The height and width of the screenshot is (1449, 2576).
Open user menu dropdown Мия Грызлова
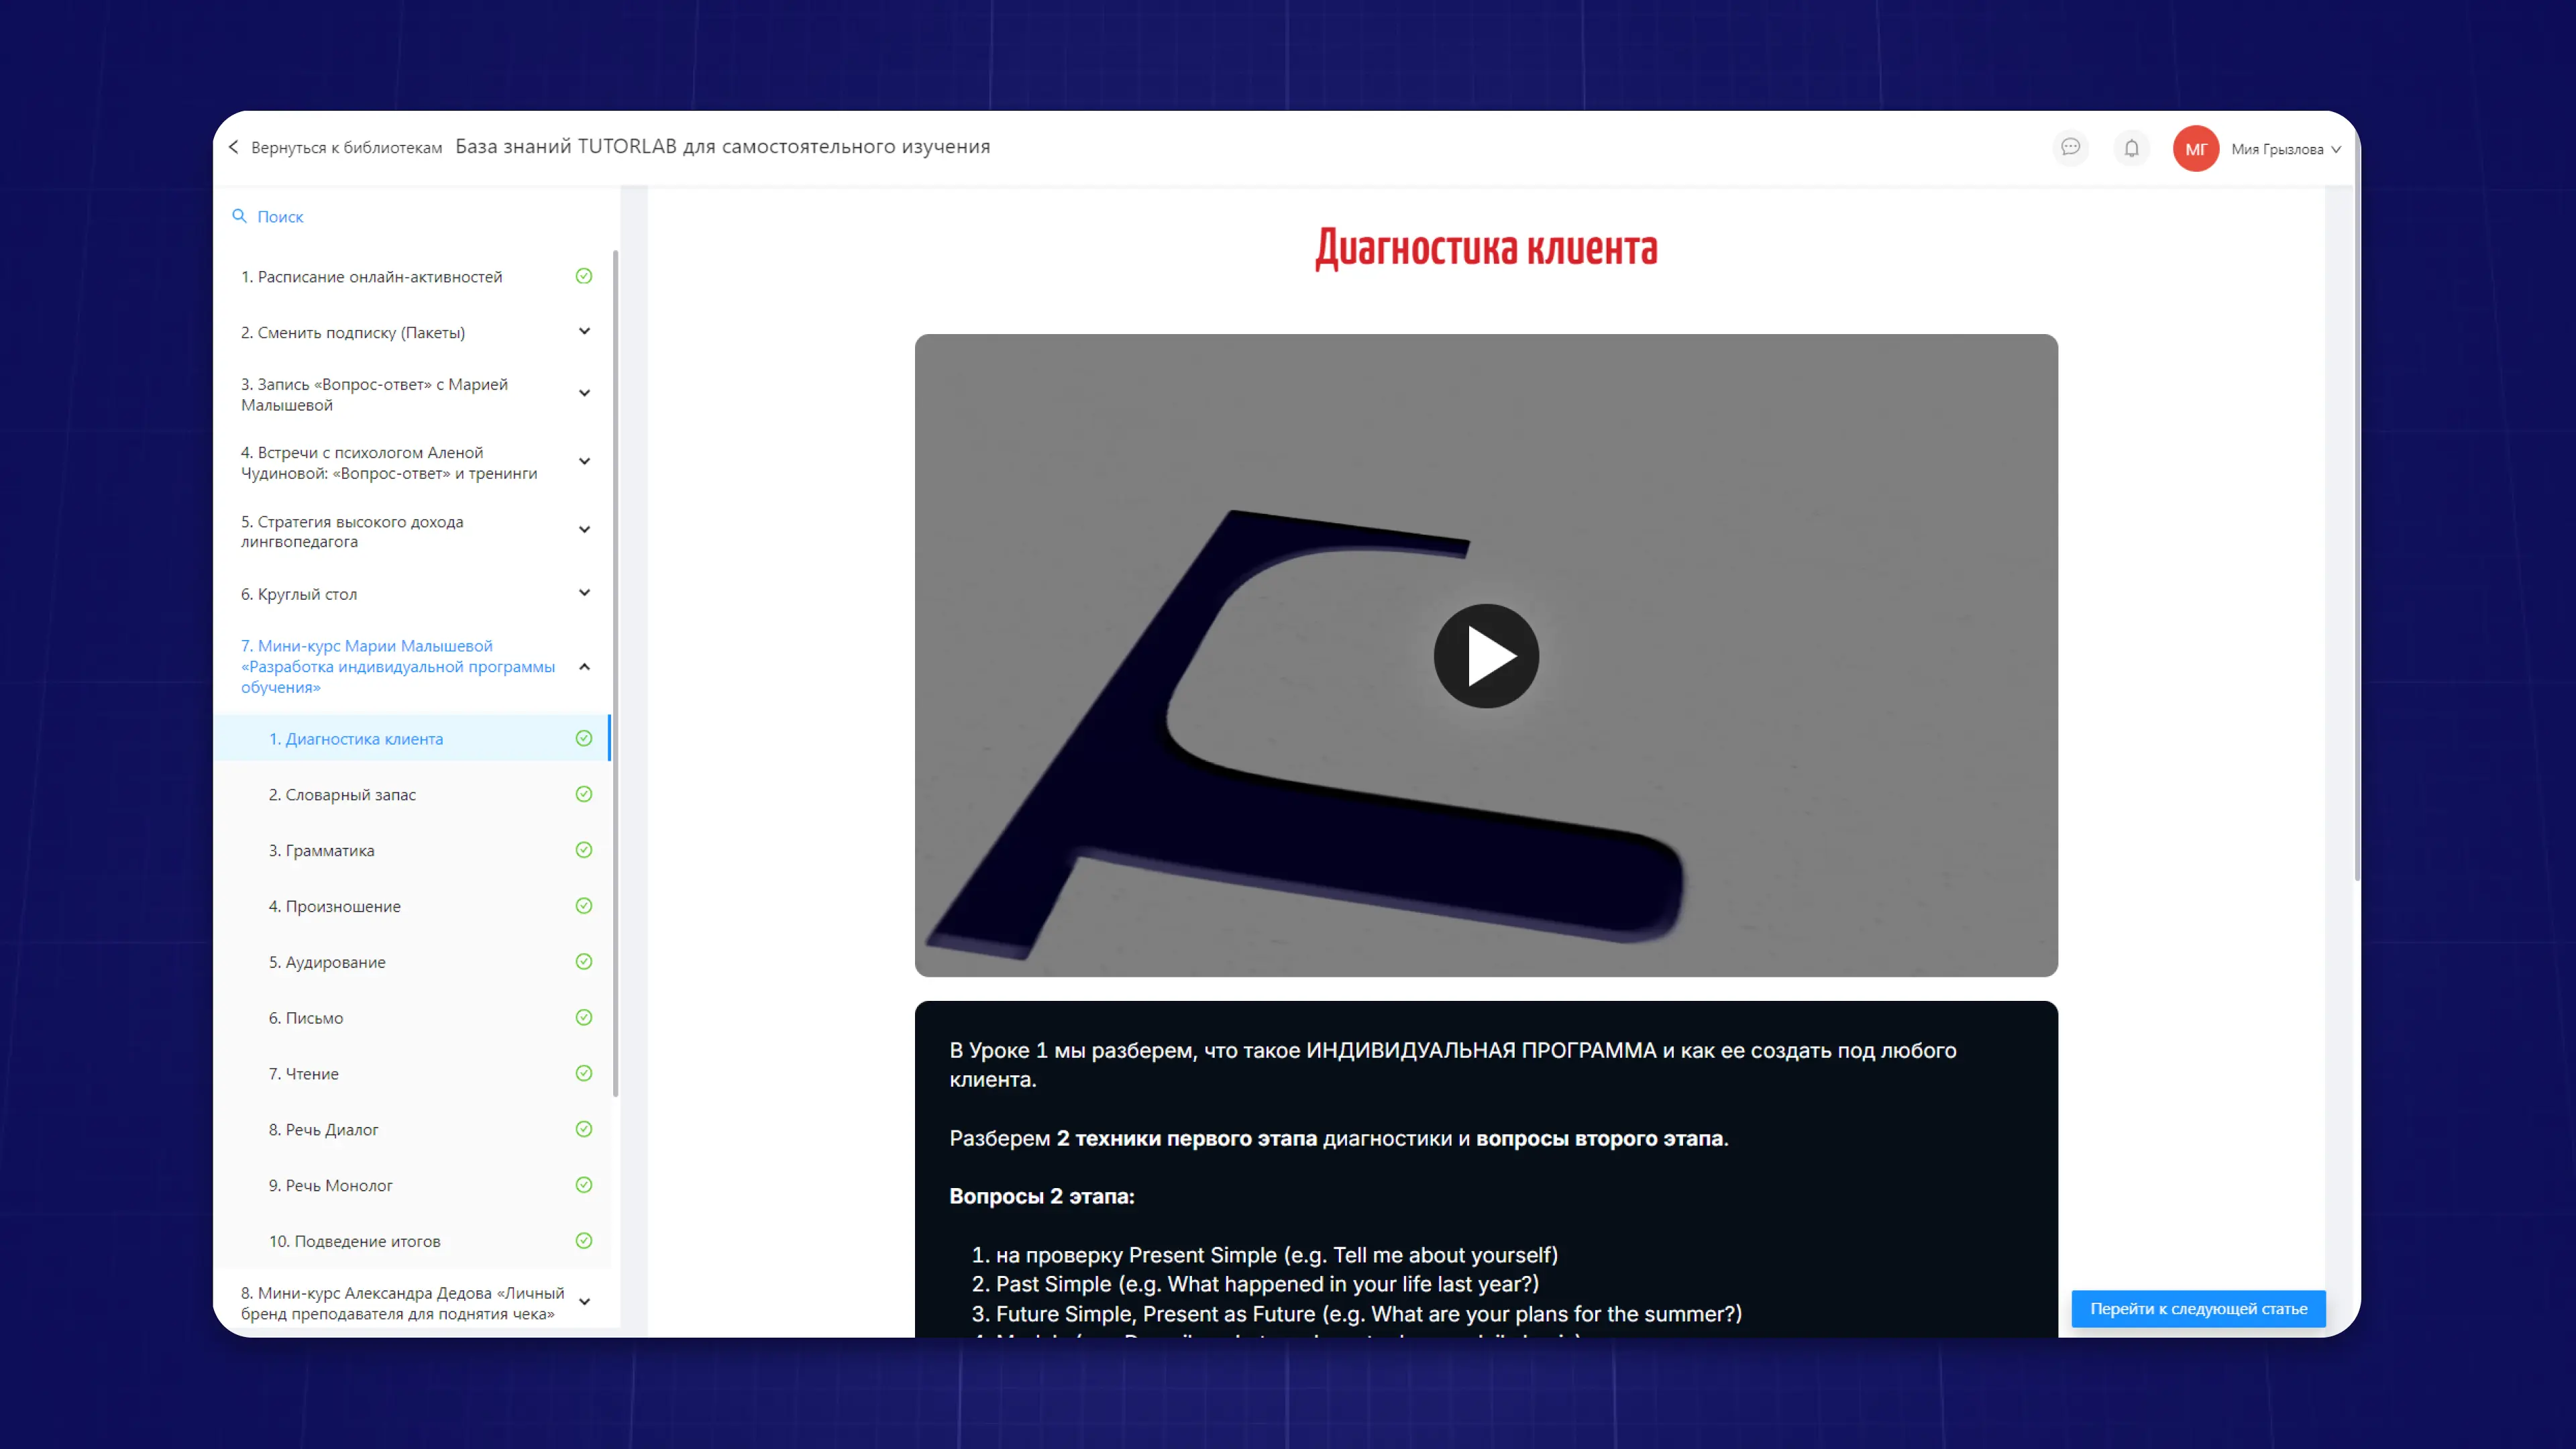pos(2285,149)
